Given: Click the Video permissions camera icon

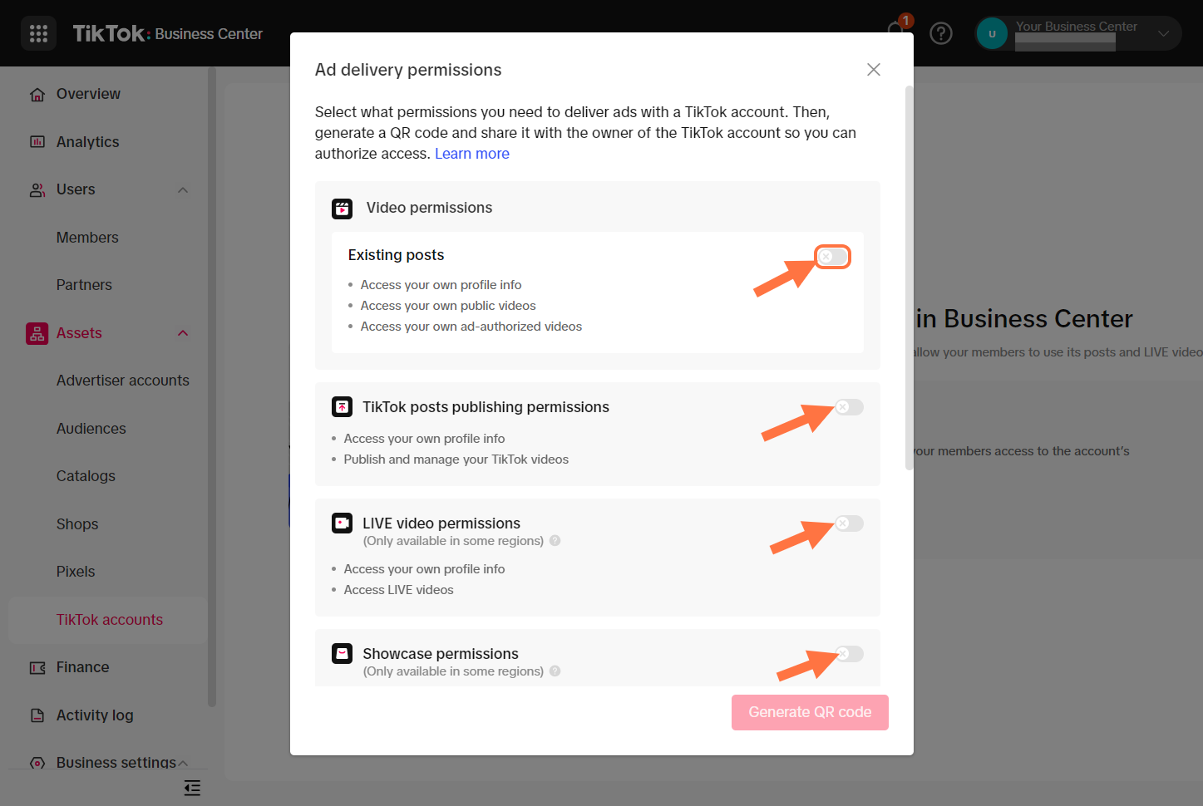Looking at the screenshot, I should click(x=342, y=209).
